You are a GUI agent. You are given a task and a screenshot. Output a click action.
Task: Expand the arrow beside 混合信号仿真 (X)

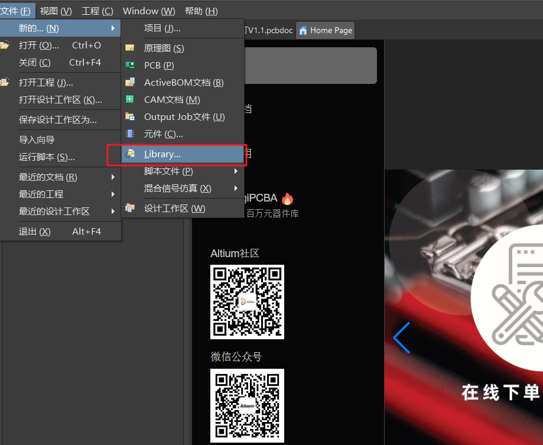click(236, 189)
